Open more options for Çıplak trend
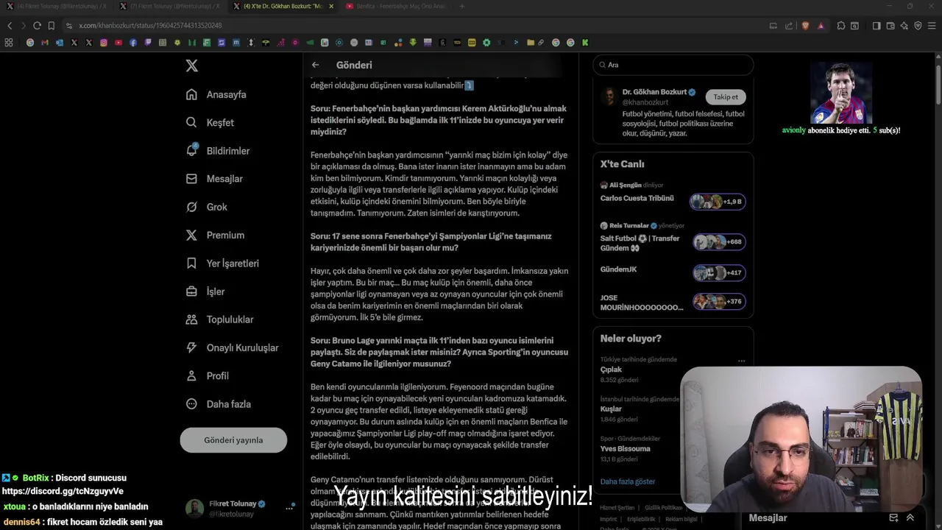The height and width of the screenshot is (530, 942). (x=741, y=361)
